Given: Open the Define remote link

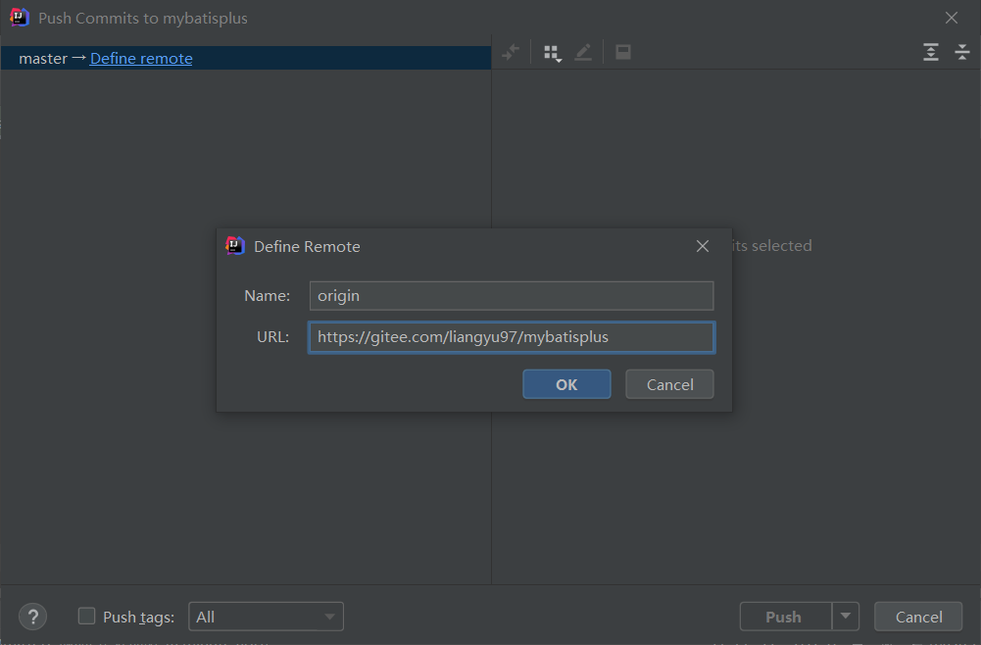Looking at the screenshot, I should pos(141,58).
